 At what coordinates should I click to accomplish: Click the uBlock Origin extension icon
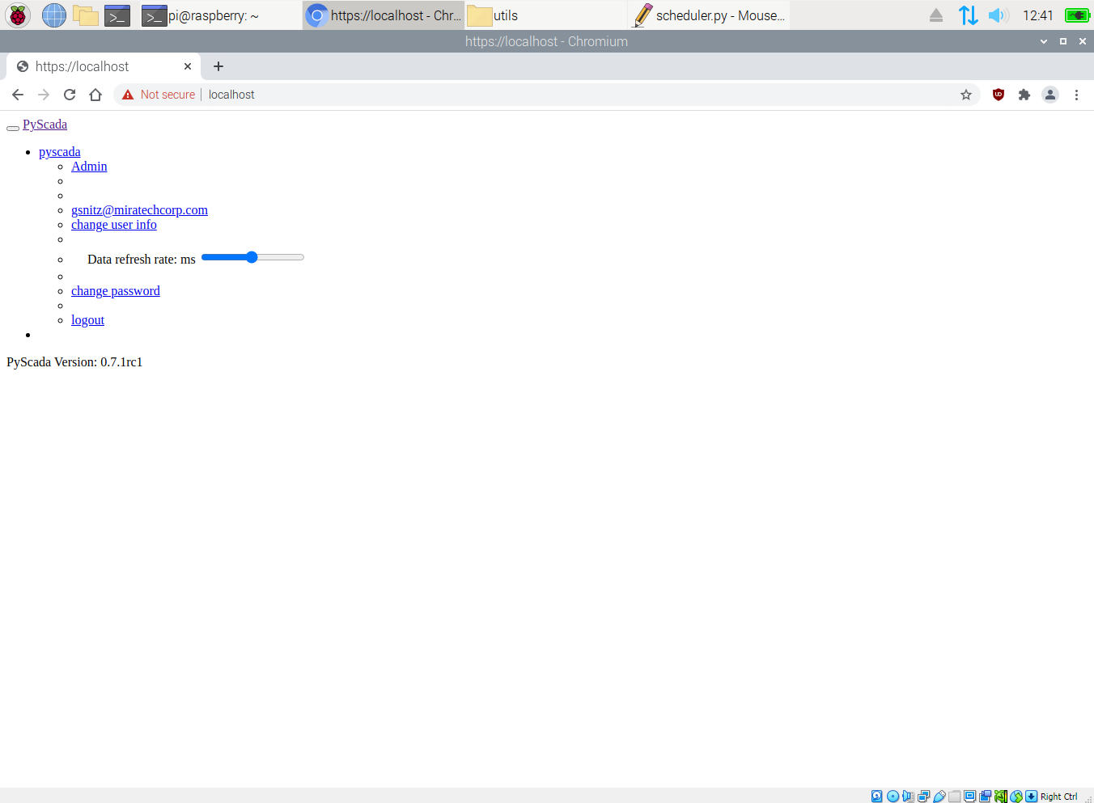(998, 95)
